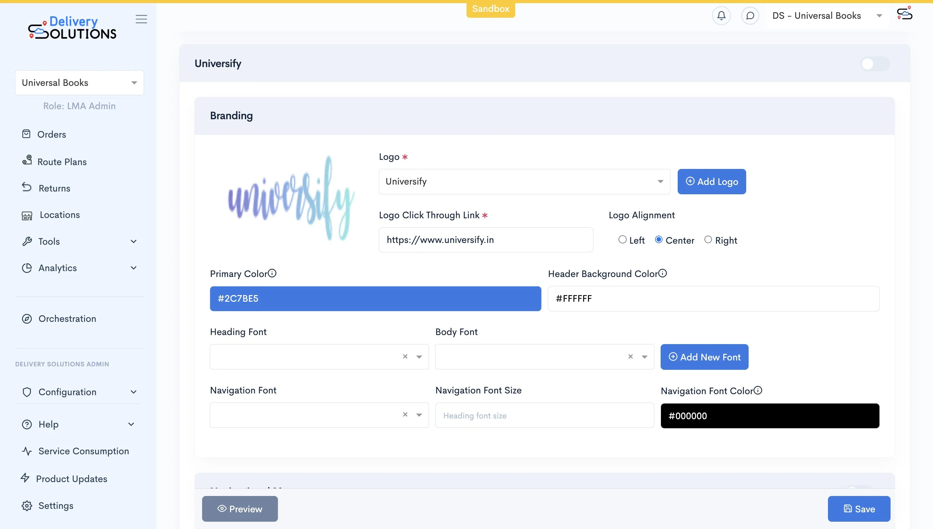Click the Settings gear icon

(27, 506)
